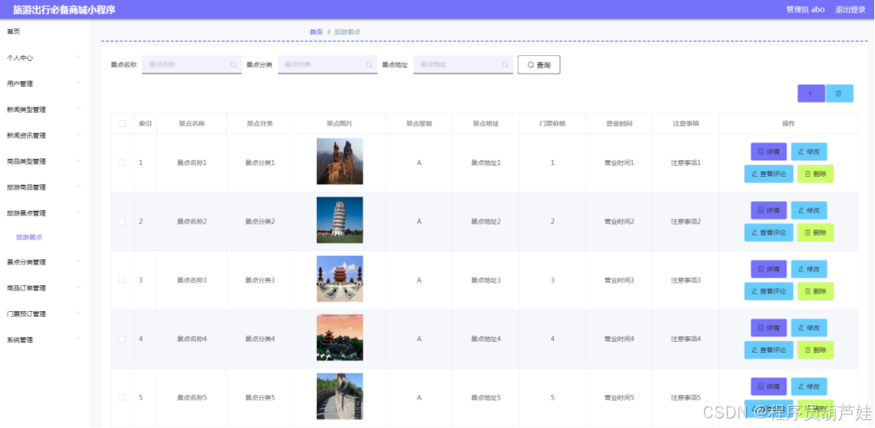
Task: Click 详情 button for row 景点名称2
Action: (768, 210)
